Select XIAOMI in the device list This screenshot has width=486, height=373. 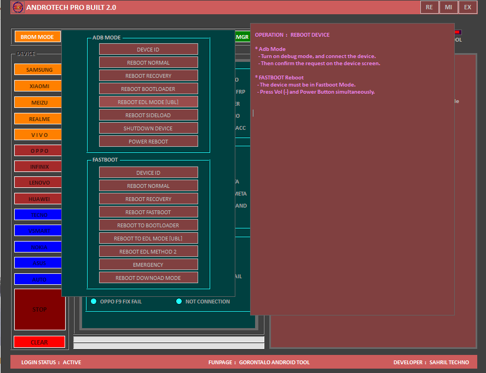pyautogui.click(x=38, y=86)
